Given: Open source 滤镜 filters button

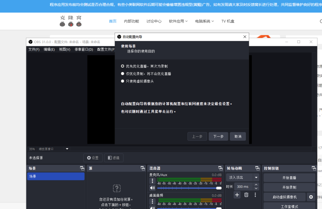Looking at the screenshot, I should [114, 158].
